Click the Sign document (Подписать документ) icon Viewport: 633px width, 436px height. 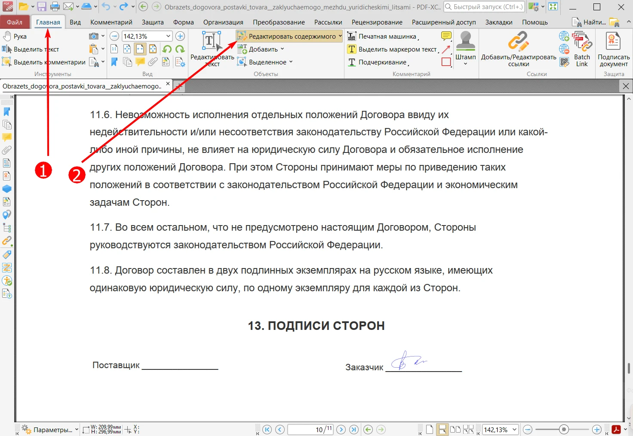click(613, 47)
